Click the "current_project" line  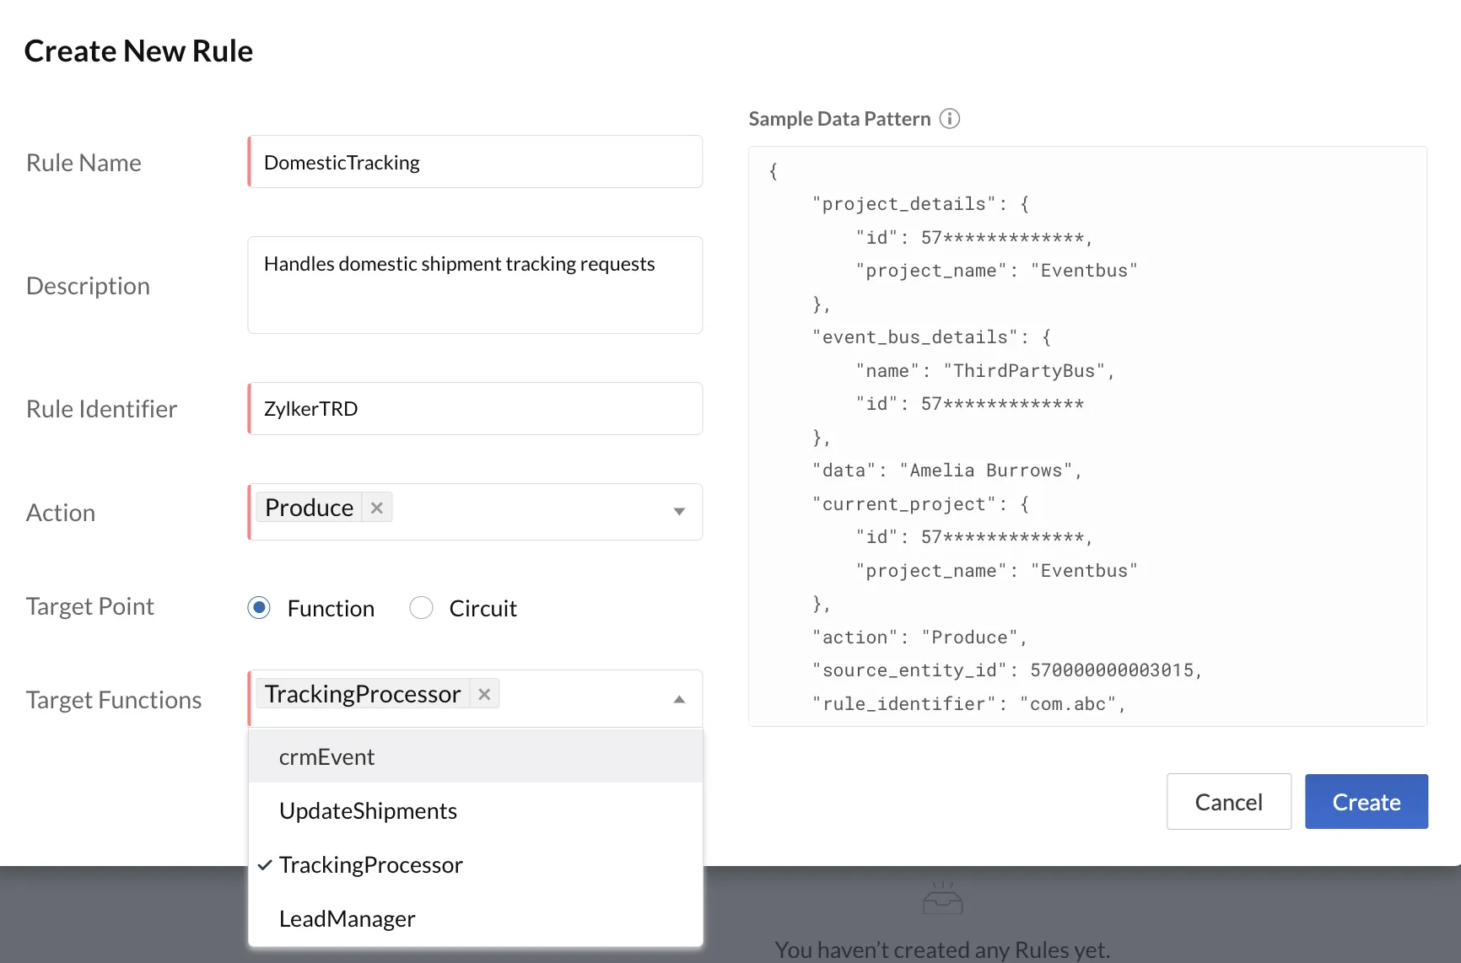coord(921,503)
